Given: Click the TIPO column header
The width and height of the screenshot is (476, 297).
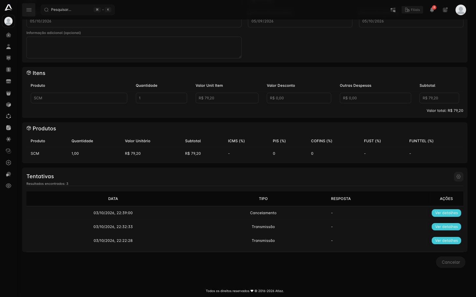Looking at the screenshot, I should click(263, 199).
